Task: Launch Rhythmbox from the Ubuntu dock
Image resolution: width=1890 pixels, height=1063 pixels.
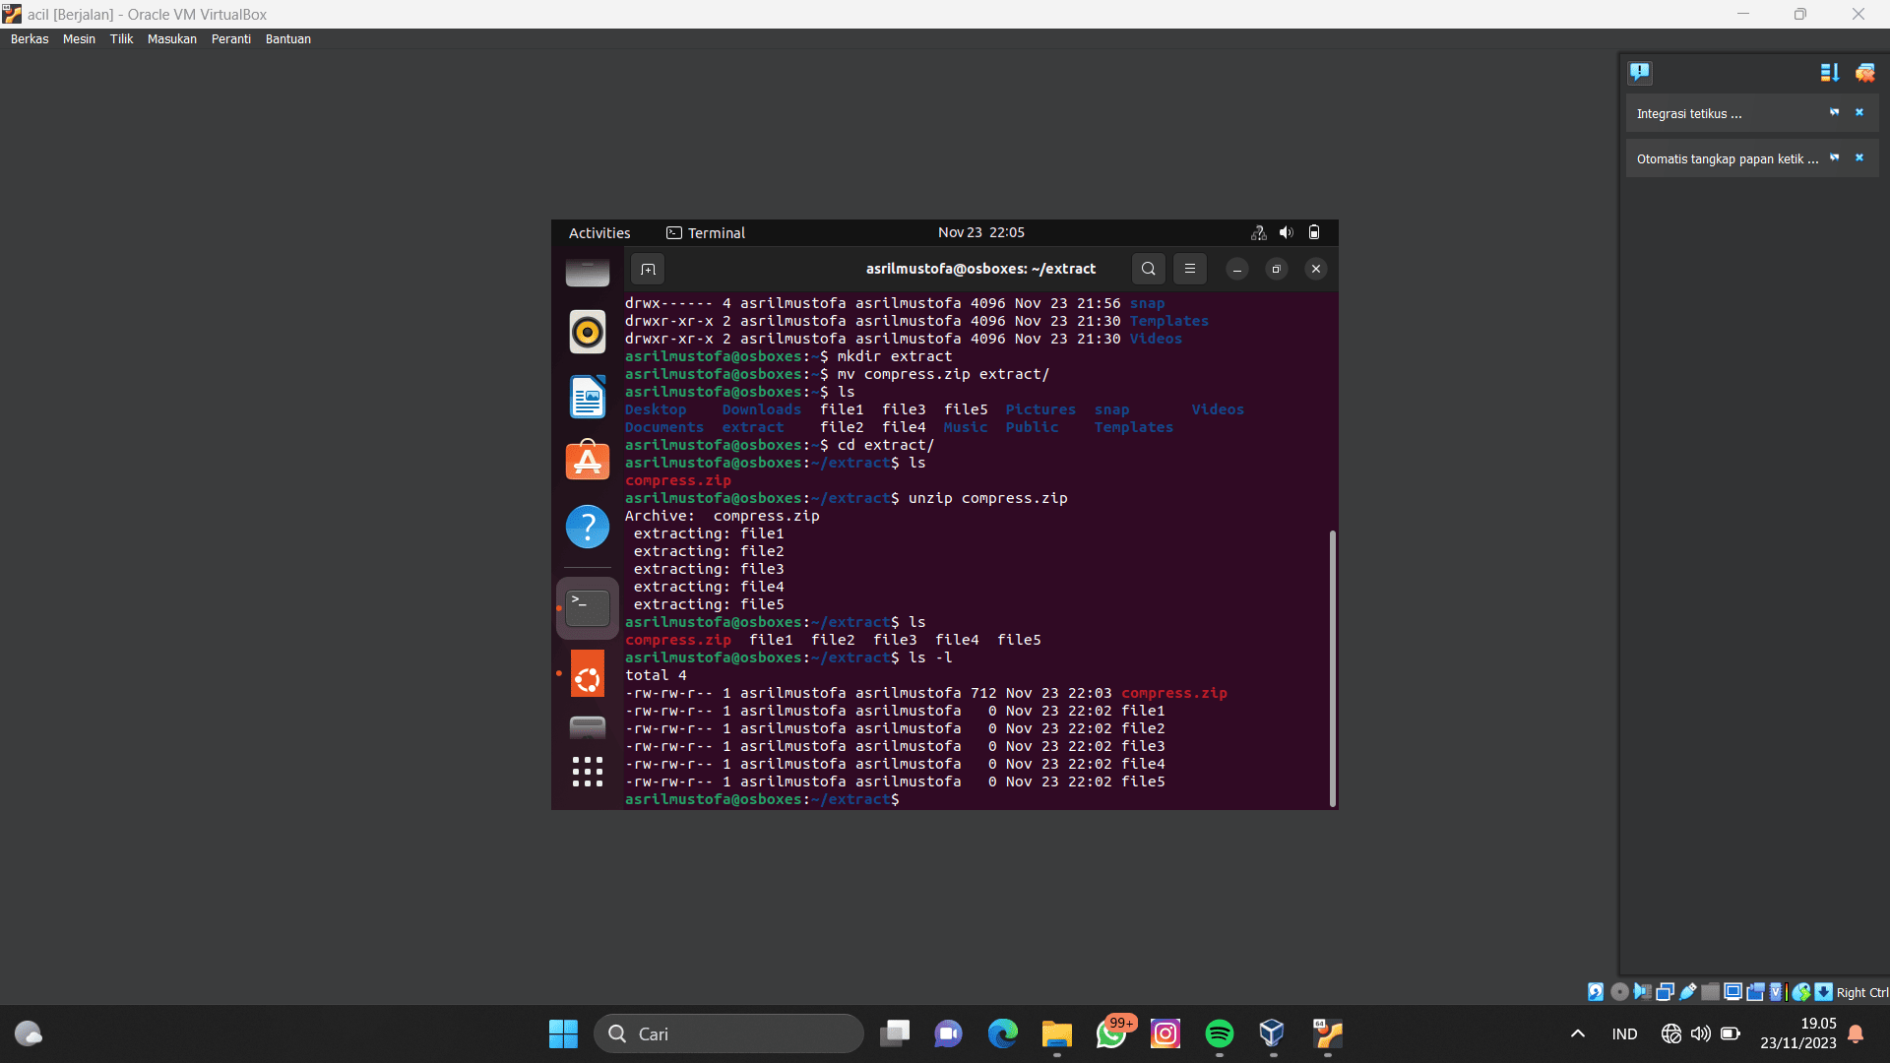Action: click(588, 333)
